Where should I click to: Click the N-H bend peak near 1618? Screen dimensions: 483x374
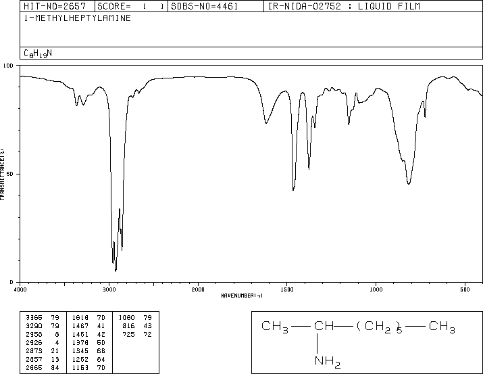(x=266, y=123)
